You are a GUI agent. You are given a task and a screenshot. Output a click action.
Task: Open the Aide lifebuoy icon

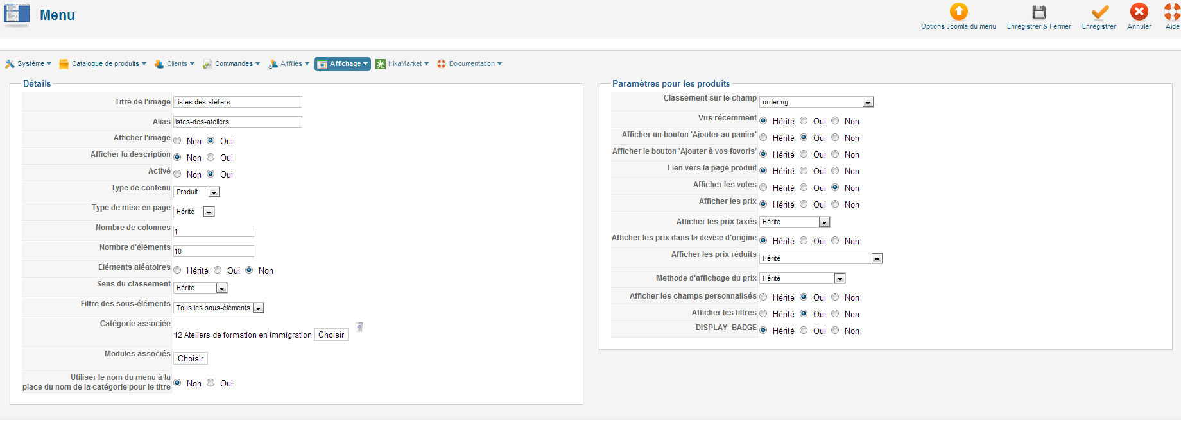coord(1172,12)
